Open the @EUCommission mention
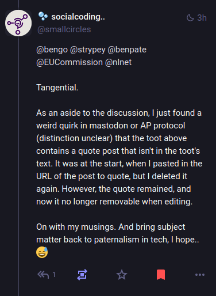 pos(70,62)
